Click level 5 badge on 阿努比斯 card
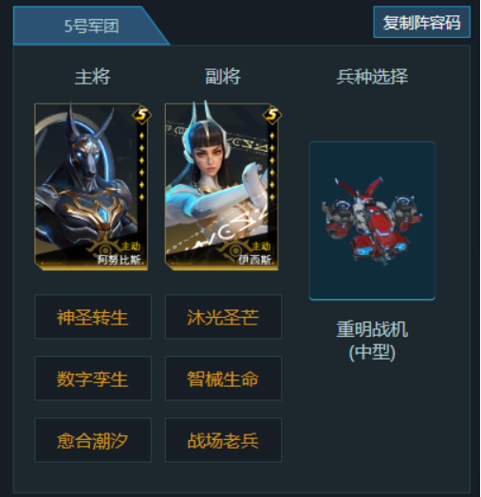This screenshot has height=497, width=481. tap(141, 115)
